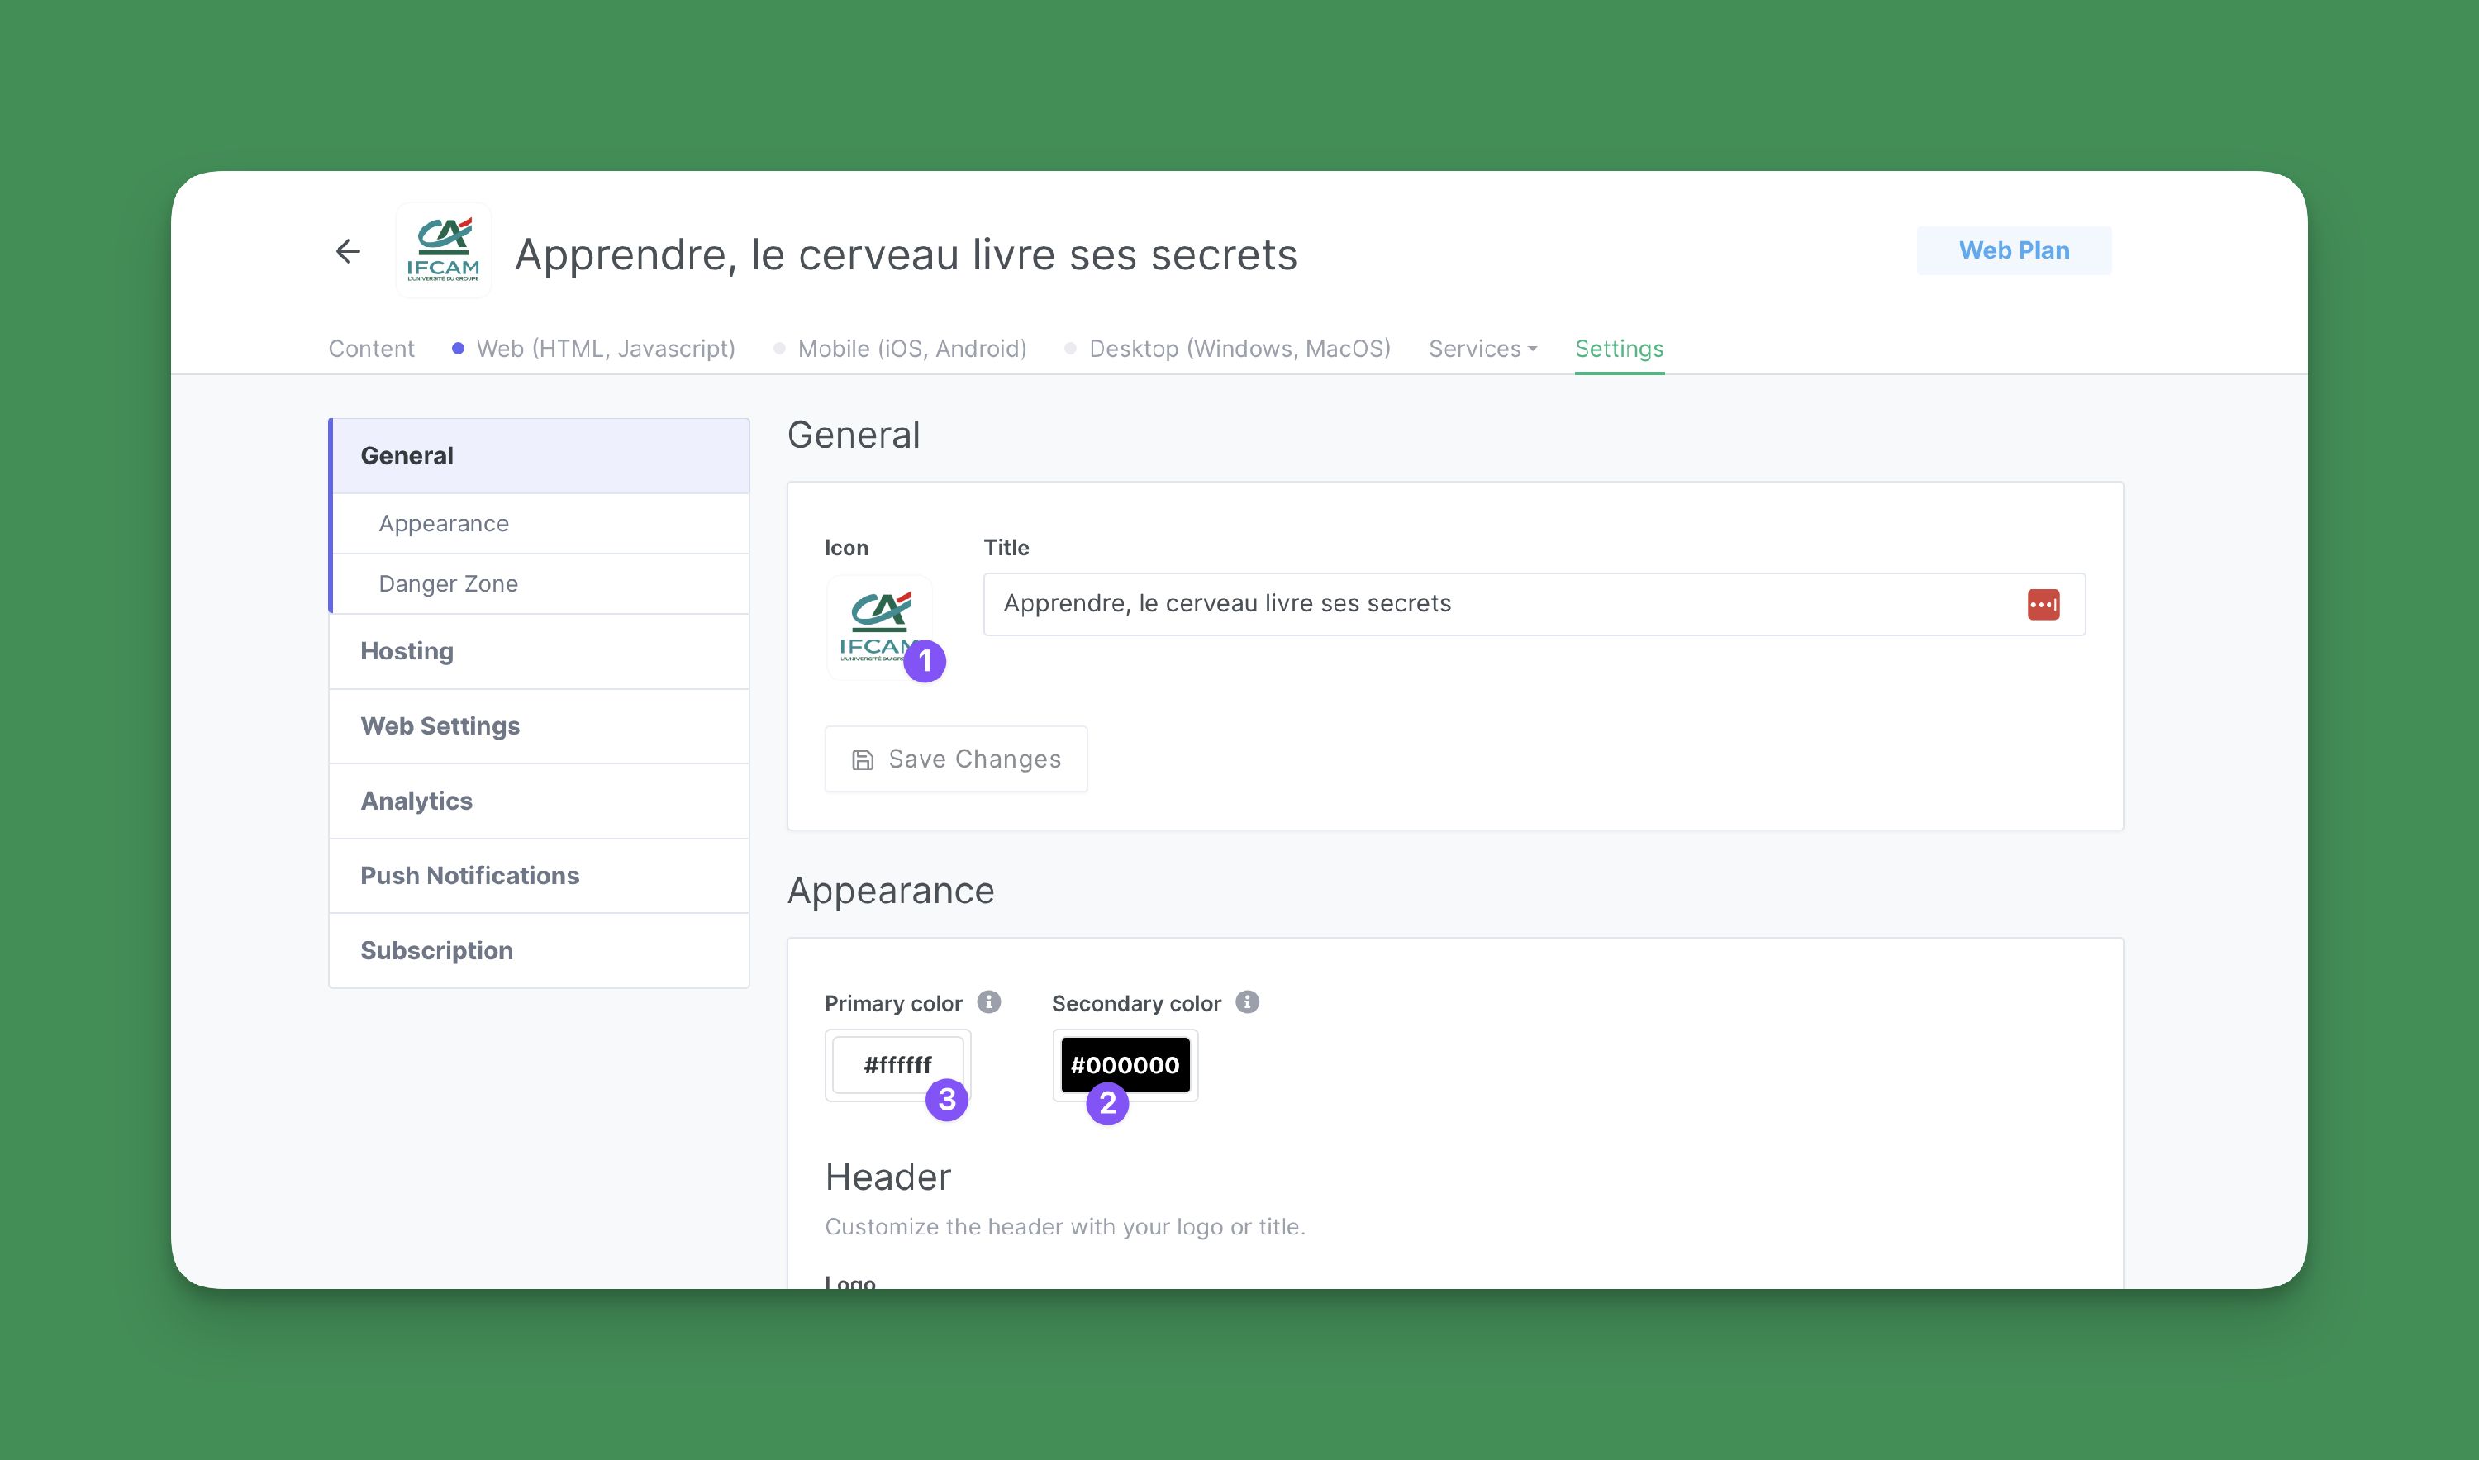Open the Subscription settings section
This screenshot has height=1460, width=2479.
coord(437,949)
